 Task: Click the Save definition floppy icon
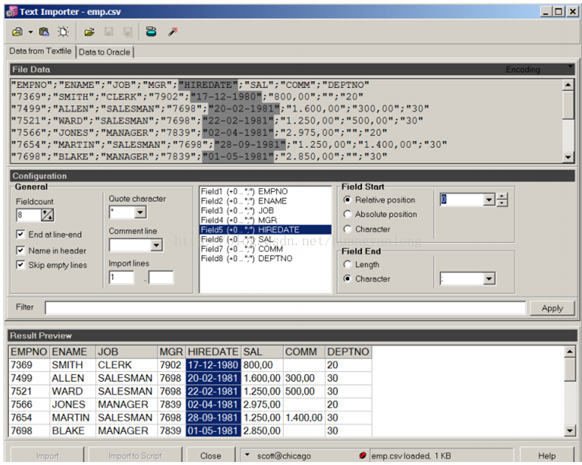(x=109, y=32)
